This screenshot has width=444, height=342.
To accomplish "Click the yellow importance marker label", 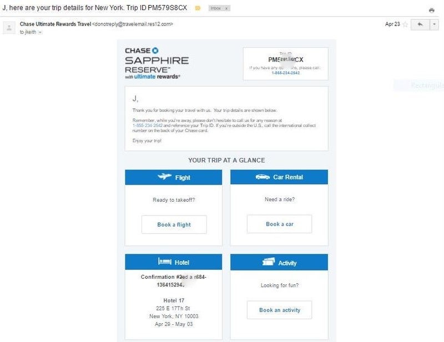I will click(198, 9).
